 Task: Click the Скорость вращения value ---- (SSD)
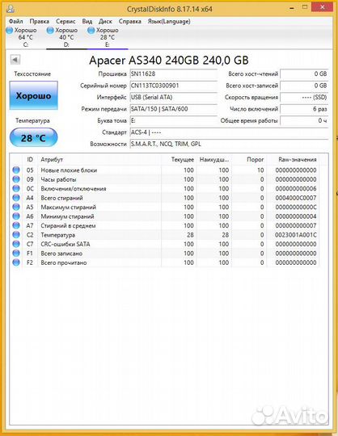[304, 98]
